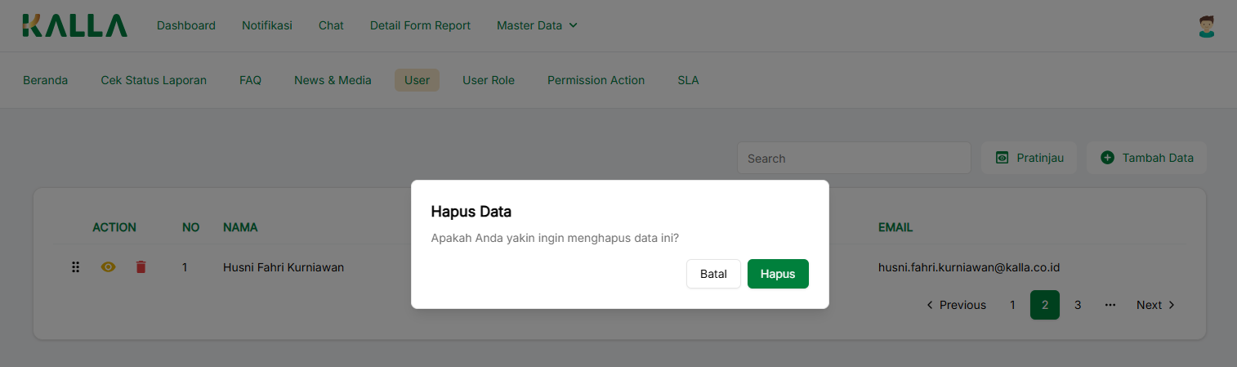Expand the Master Data dropdown
This screenshot has height=367, width=1237.
537,25
